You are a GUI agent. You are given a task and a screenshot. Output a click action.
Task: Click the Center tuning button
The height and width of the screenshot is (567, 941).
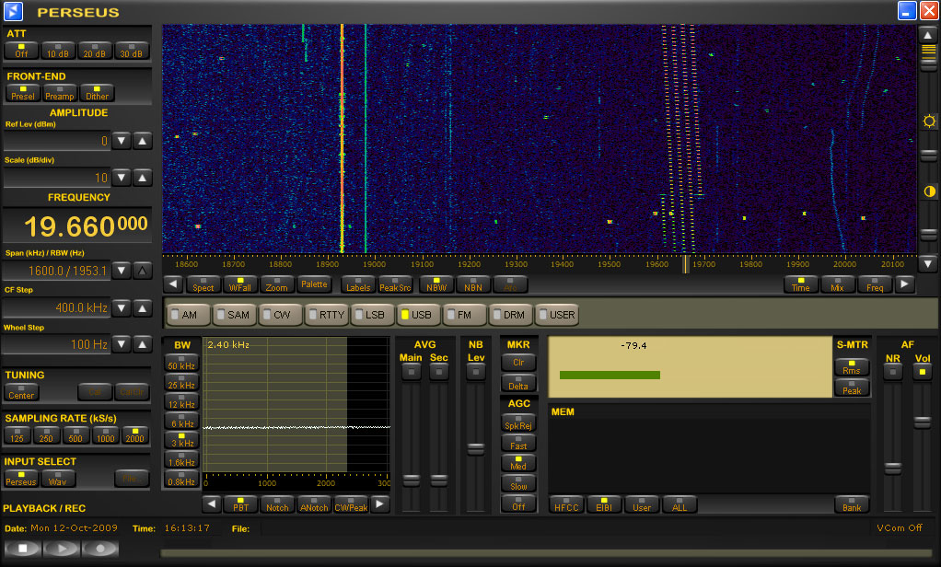click(x=21, y=392)
